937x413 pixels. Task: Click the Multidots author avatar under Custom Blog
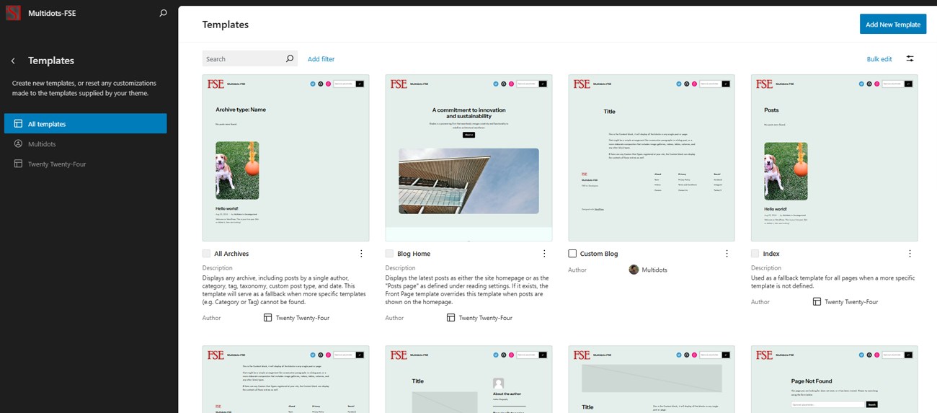634,270
